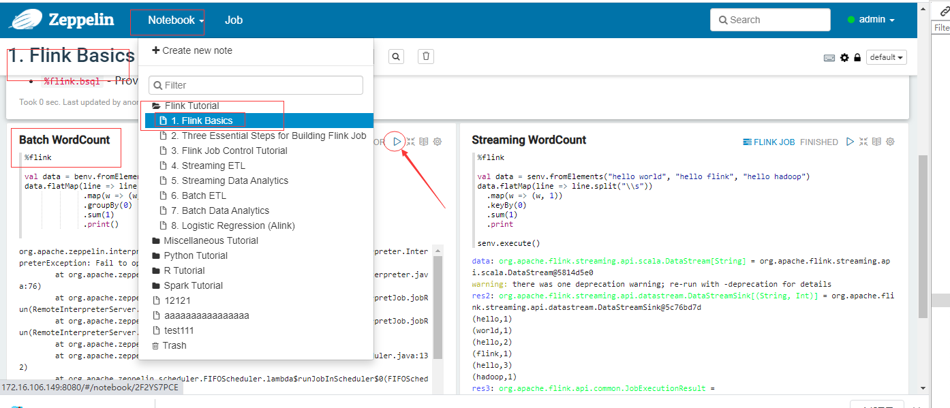Hide Batch WordCount editor via arrows icon
This screenshot has width=950, height=408.
point(410,142)
